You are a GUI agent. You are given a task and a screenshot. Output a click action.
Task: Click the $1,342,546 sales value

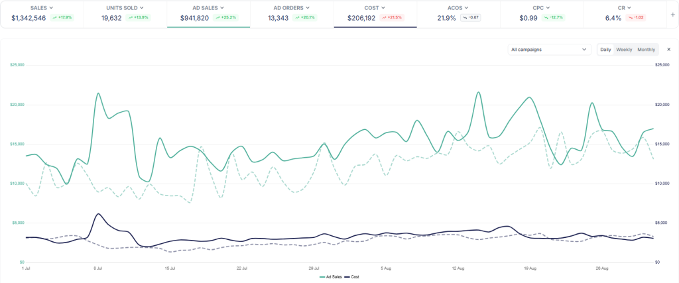29,18
